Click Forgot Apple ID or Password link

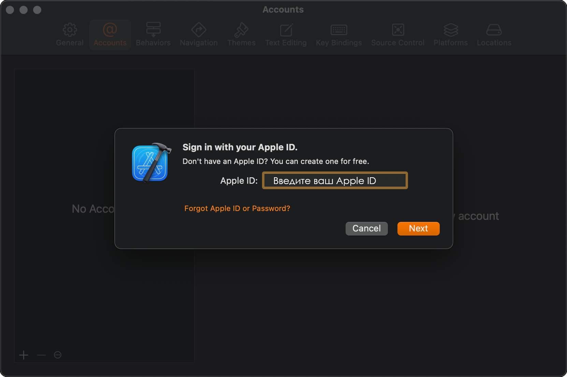click(x=237, y=209)
